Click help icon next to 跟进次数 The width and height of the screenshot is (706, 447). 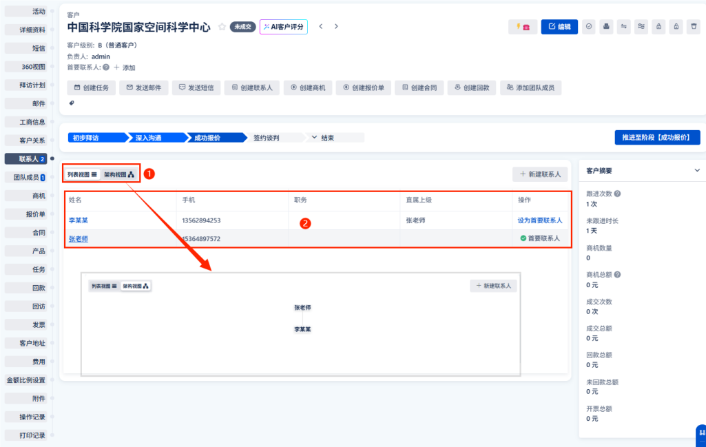point(617,194)
